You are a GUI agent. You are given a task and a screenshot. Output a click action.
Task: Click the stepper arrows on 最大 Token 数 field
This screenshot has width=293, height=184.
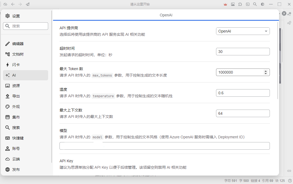(x=266, y=72)
